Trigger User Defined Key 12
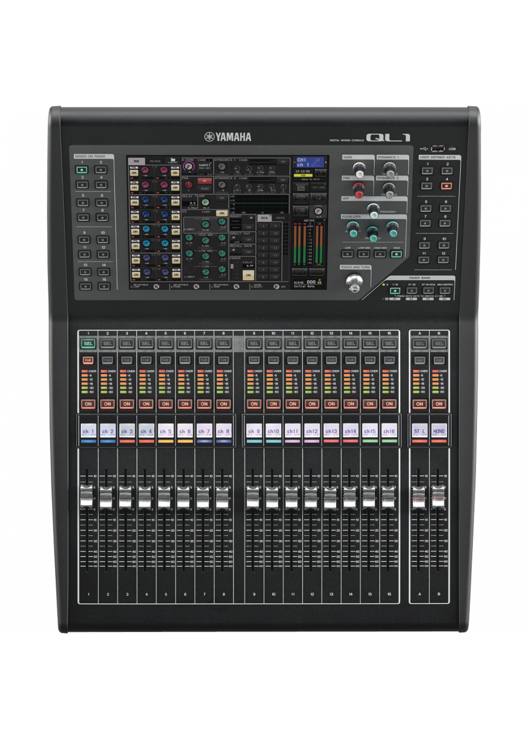Screen dimensions: 528x739 point(443,260)
